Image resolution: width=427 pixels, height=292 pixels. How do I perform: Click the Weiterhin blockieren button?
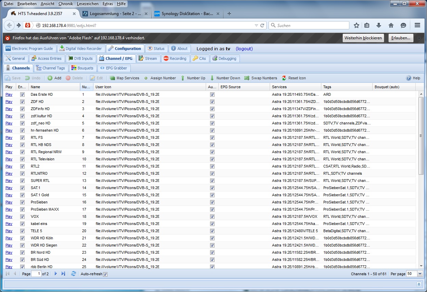tap(363, 38)
